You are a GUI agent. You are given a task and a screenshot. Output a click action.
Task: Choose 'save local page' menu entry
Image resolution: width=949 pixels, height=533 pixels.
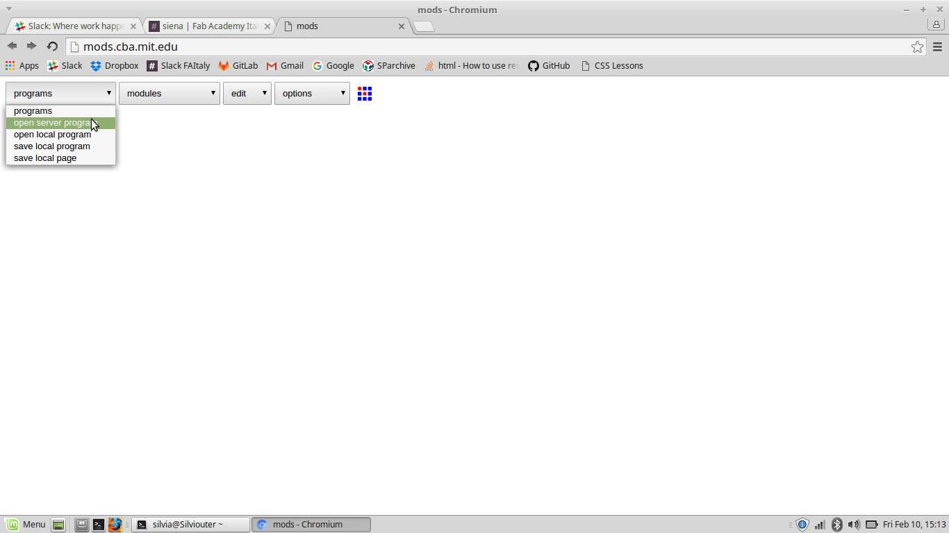pos(60,158)
